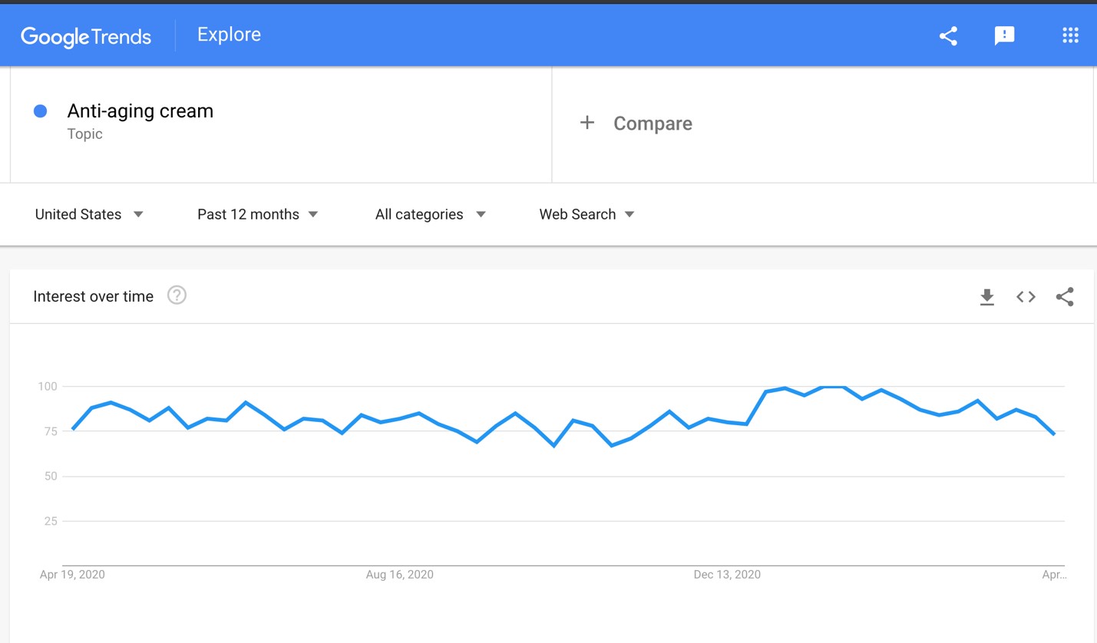Click the Interest over time heading
1097x643 pixels.
(x=94, y=297)
